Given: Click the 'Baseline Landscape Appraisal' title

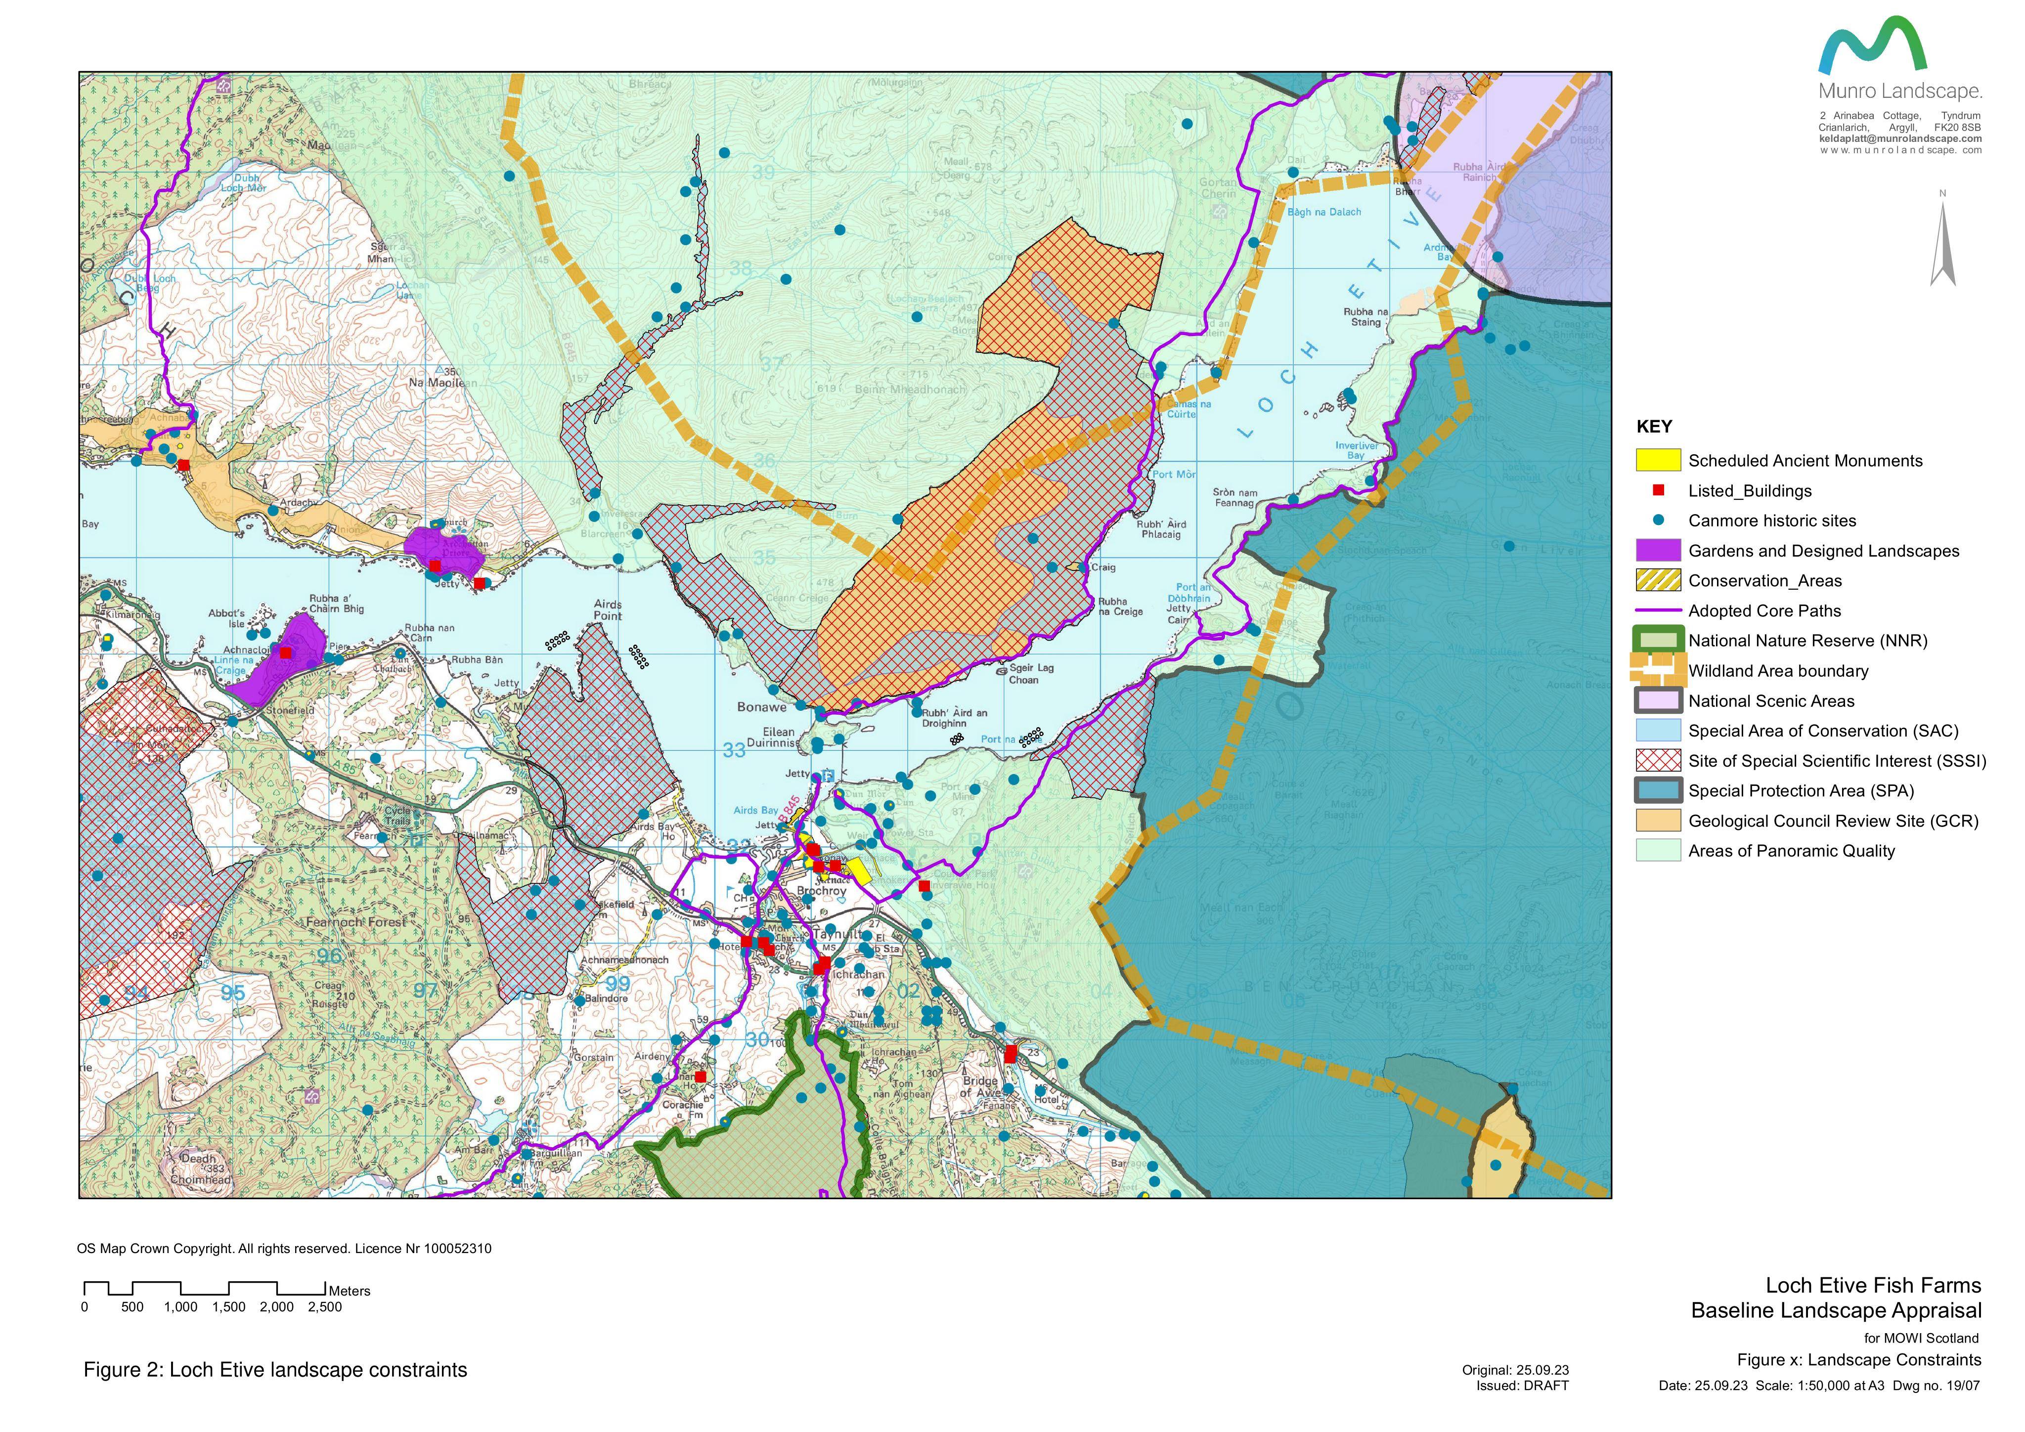Looking at the screenshot, I should [x=1836, y=1311].
